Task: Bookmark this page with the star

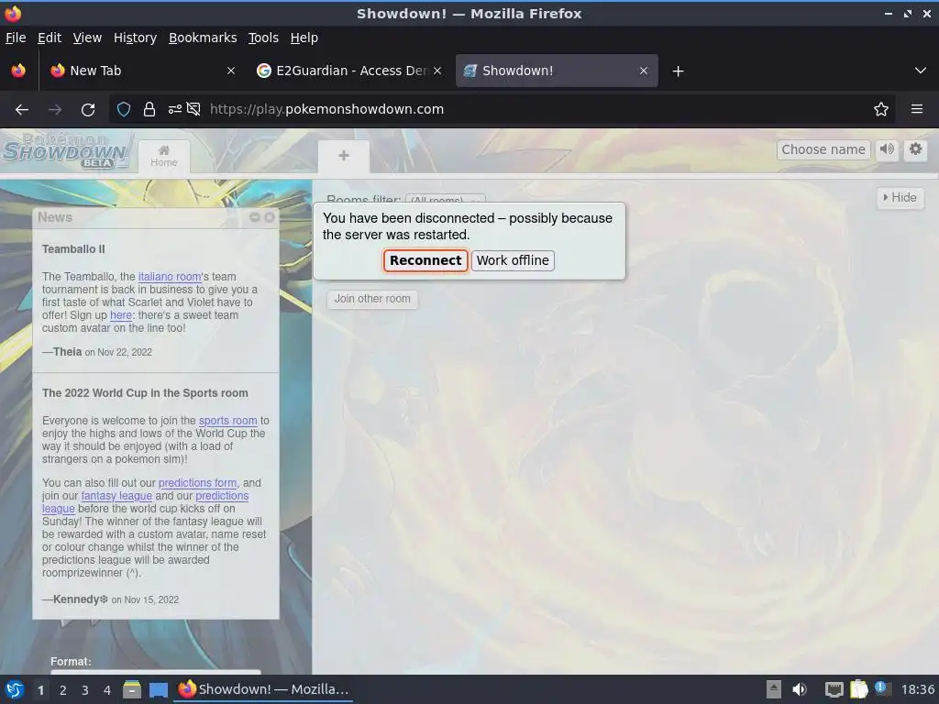Action: [881, 110]
